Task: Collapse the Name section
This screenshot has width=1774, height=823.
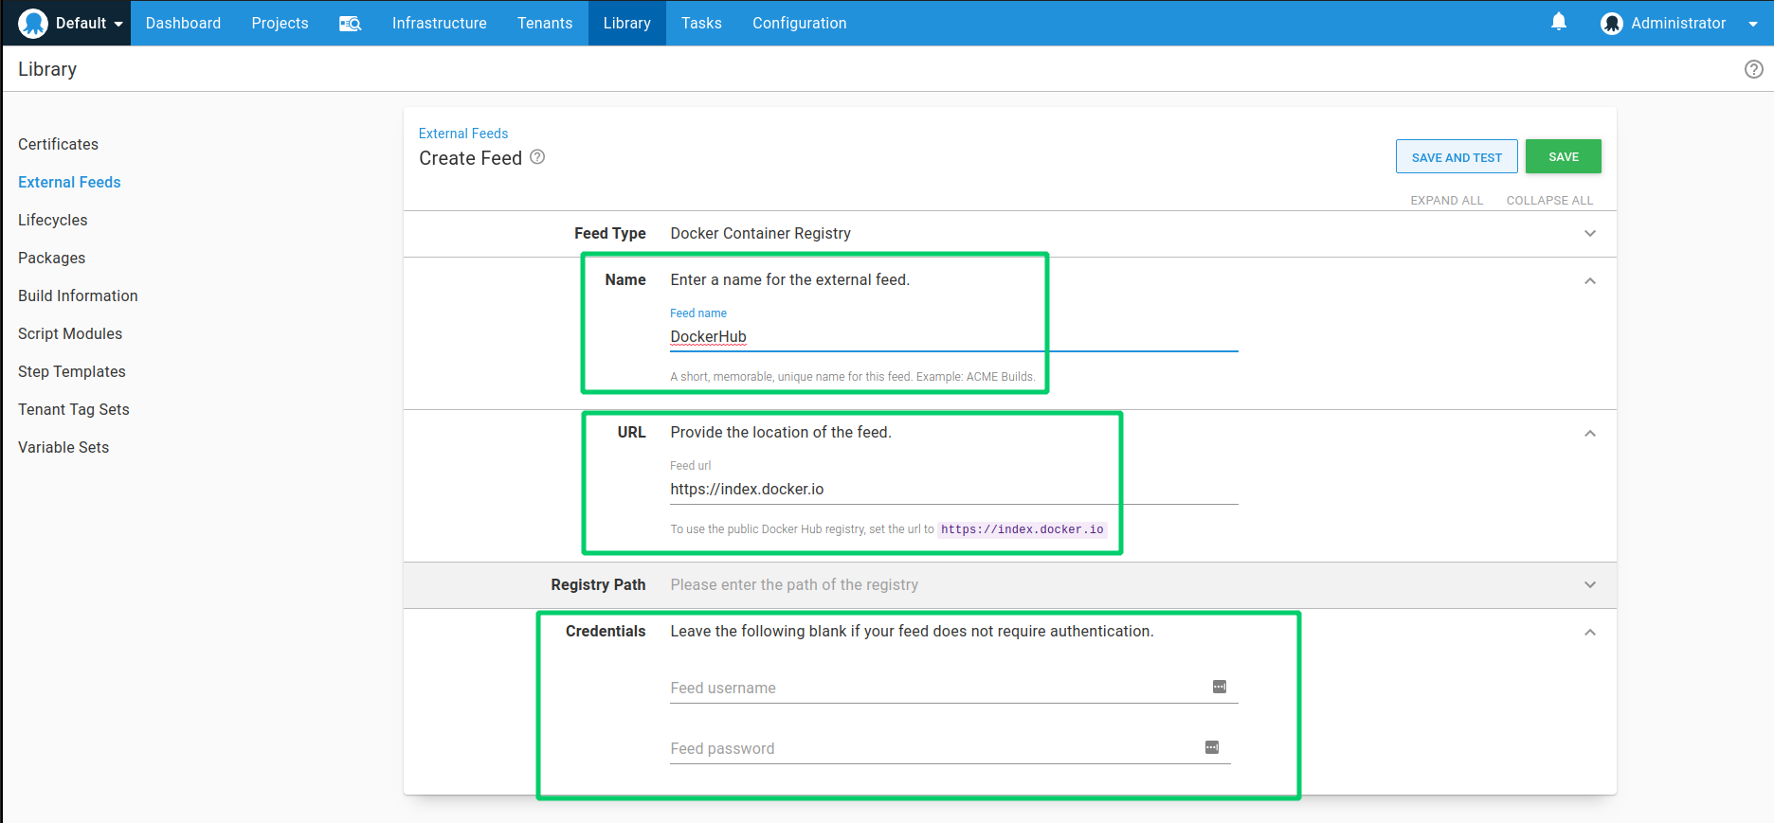Action: click(x=1589, y=281)
